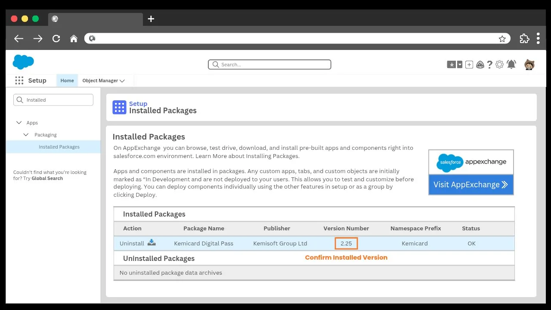Click the Quick Find search box
This screenshot has width=551, height=310.
click(x=53, y=100)
